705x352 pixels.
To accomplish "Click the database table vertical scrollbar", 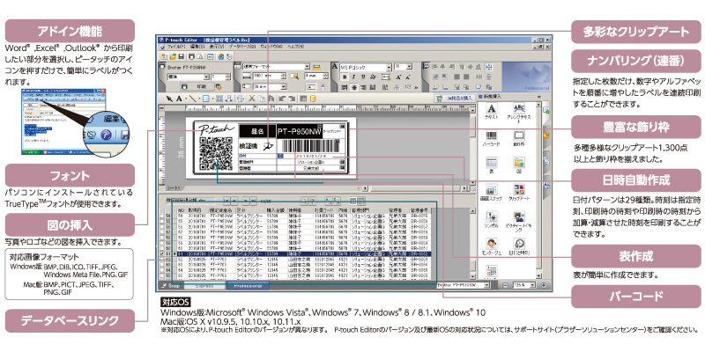I will click(x=472, y=245).
